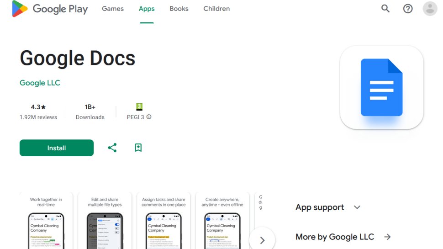Open the search magnifier icon
This screenshot has height=249, width=443.
pos(385,9)
